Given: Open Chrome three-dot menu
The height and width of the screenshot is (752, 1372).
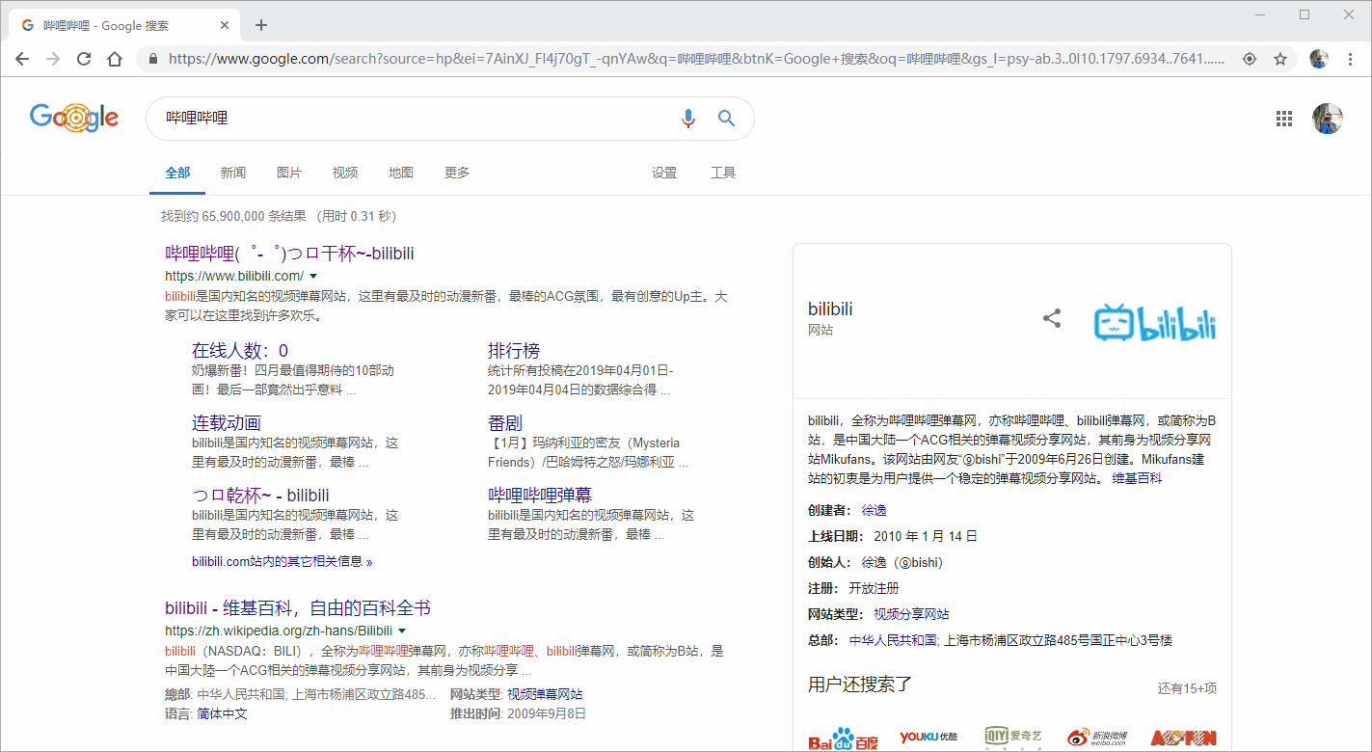Looking at the screenshot, I should pyautogui.click(x=1351, y=59).
